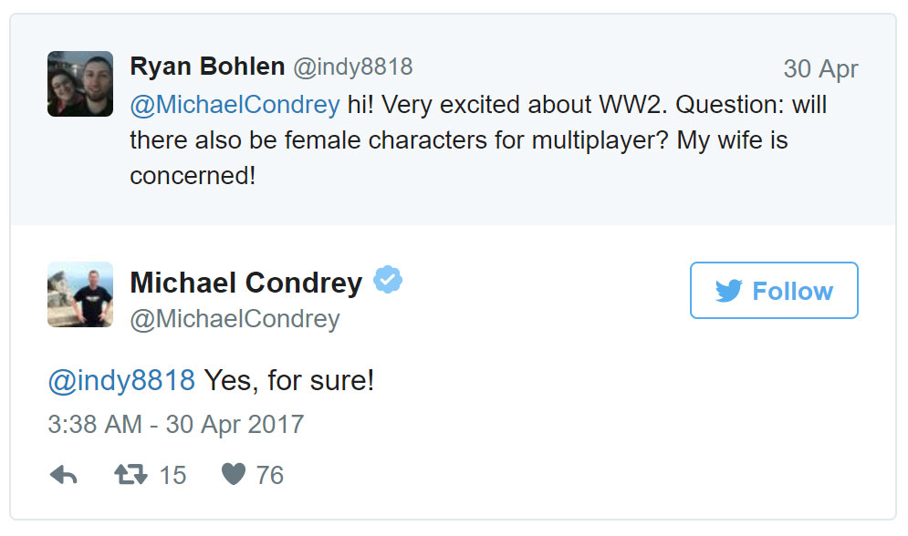Click the like count of 76

pos(269,475)
